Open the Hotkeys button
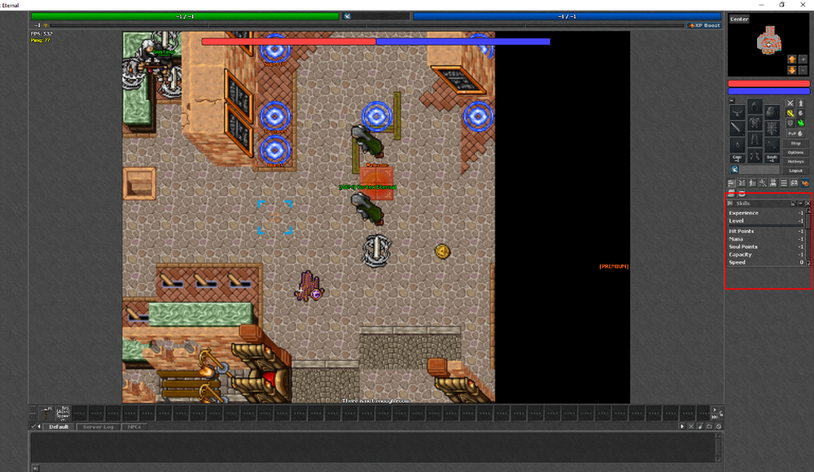The image size is (814, 472). (795, 161)
